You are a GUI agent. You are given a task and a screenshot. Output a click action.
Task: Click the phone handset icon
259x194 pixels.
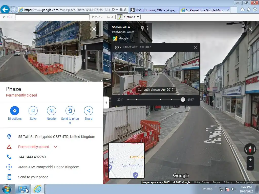point(9,157)
